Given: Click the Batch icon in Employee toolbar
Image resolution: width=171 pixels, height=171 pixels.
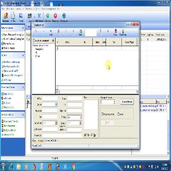Looking at the screenshot, I should pyautogui.click(x=81, y=32).
